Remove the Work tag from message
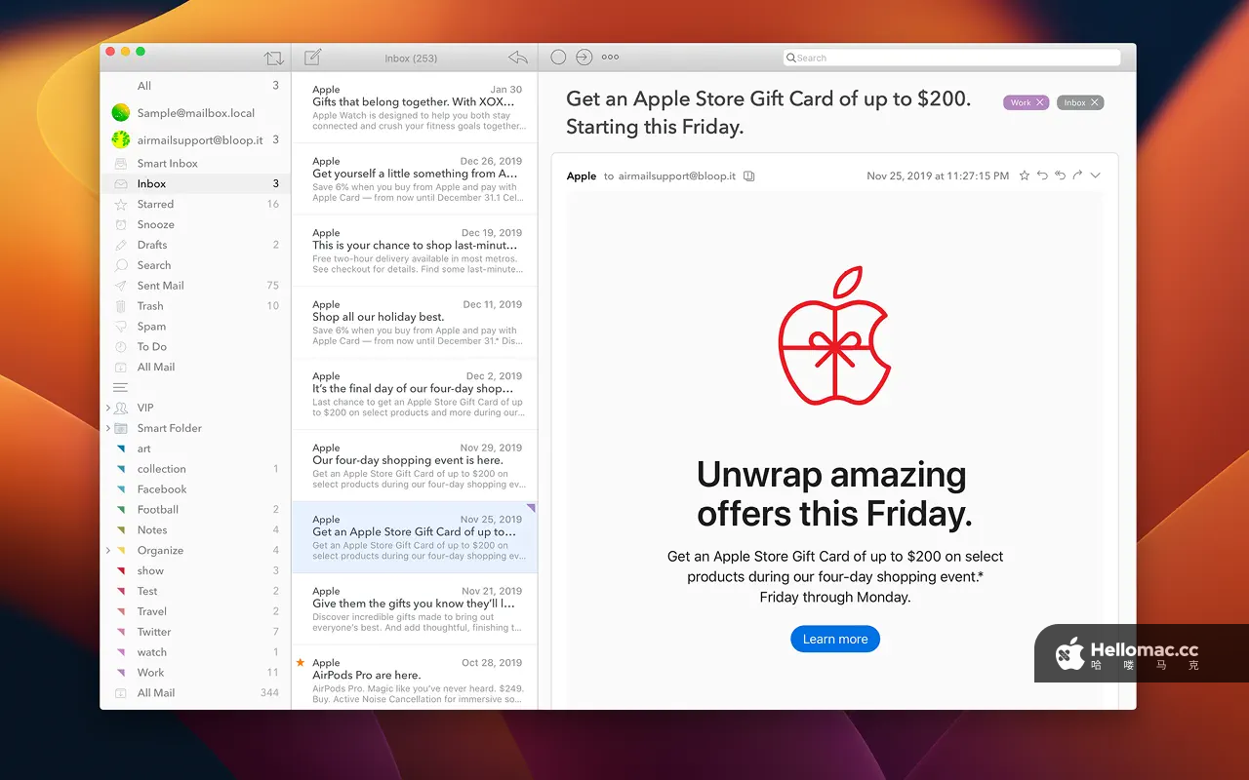Viewport: 1249px width, 780px height. tap(1040, 102)
